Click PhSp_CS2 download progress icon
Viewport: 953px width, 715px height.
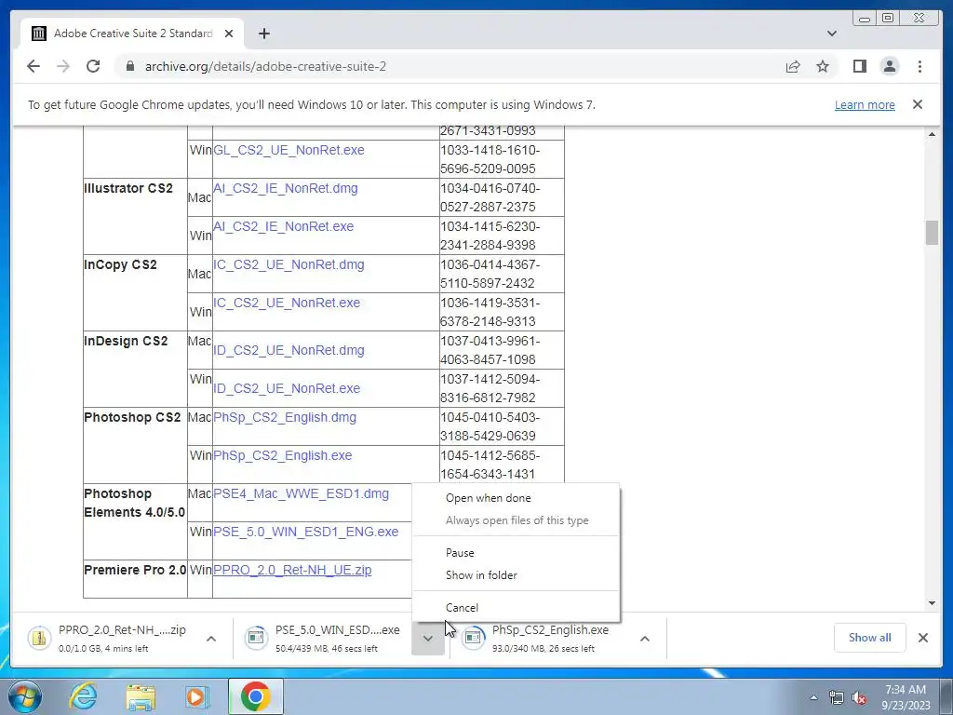(473, 638)
